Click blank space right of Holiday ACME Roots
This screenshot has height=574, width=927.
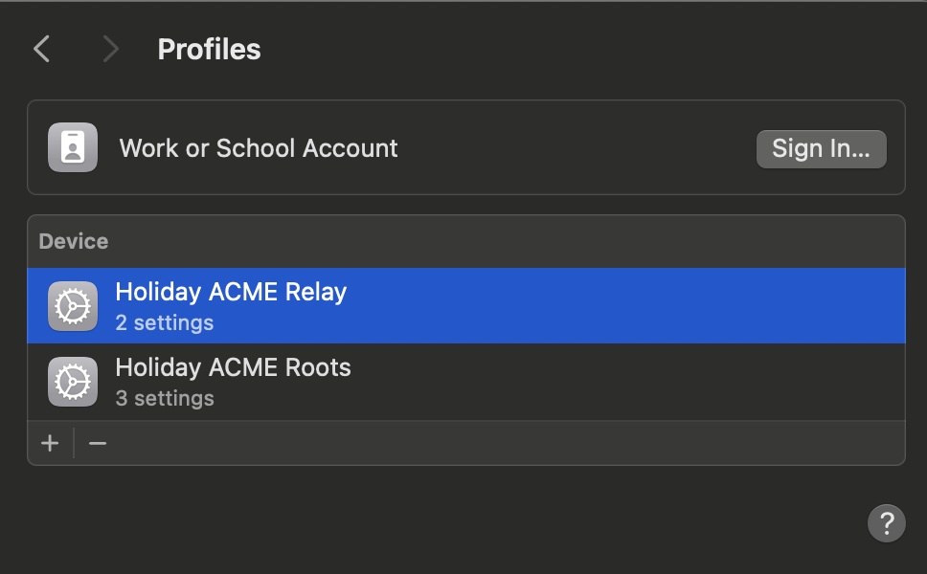622,382
